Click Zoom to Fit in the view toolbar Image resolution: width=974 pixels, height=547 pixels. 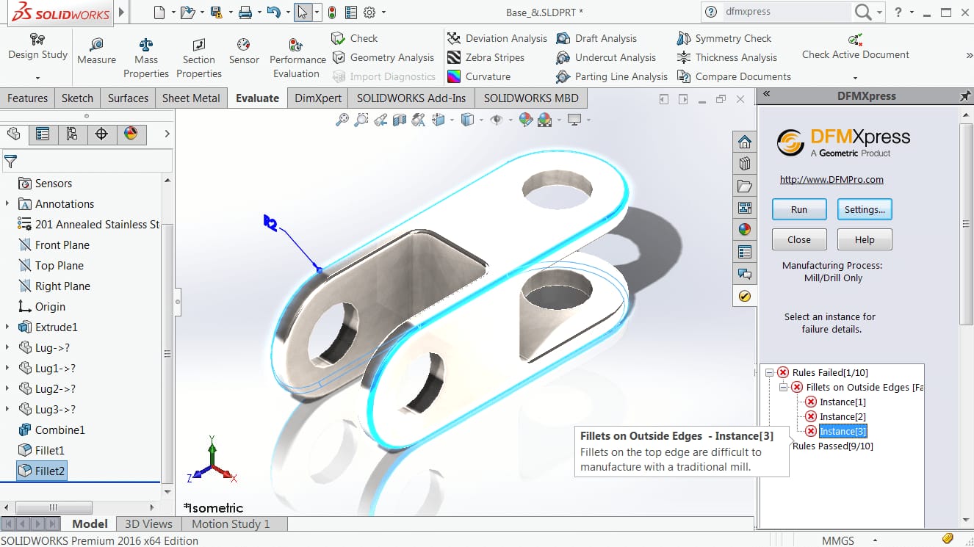(343, 119)
